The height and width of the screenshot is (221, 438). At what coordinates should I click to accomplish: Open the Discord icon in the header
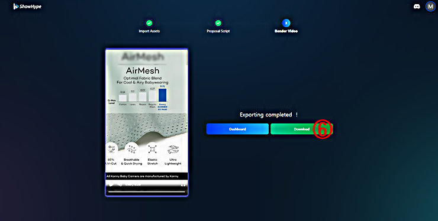tap(417, 6)
